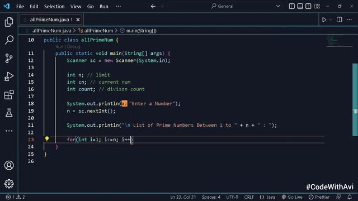
Task: Click the Prettier status item
Action: pos(319,197)
